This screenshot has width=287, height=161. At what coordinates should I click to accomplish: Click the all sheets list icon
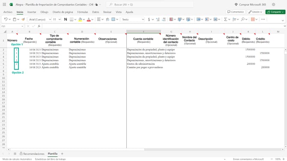pyautogui.click(x=15, y=154)
